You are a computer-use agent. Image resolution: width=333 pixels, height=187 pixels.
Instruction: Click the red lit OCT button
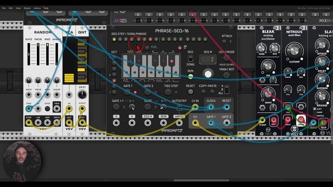click(114, 81)
